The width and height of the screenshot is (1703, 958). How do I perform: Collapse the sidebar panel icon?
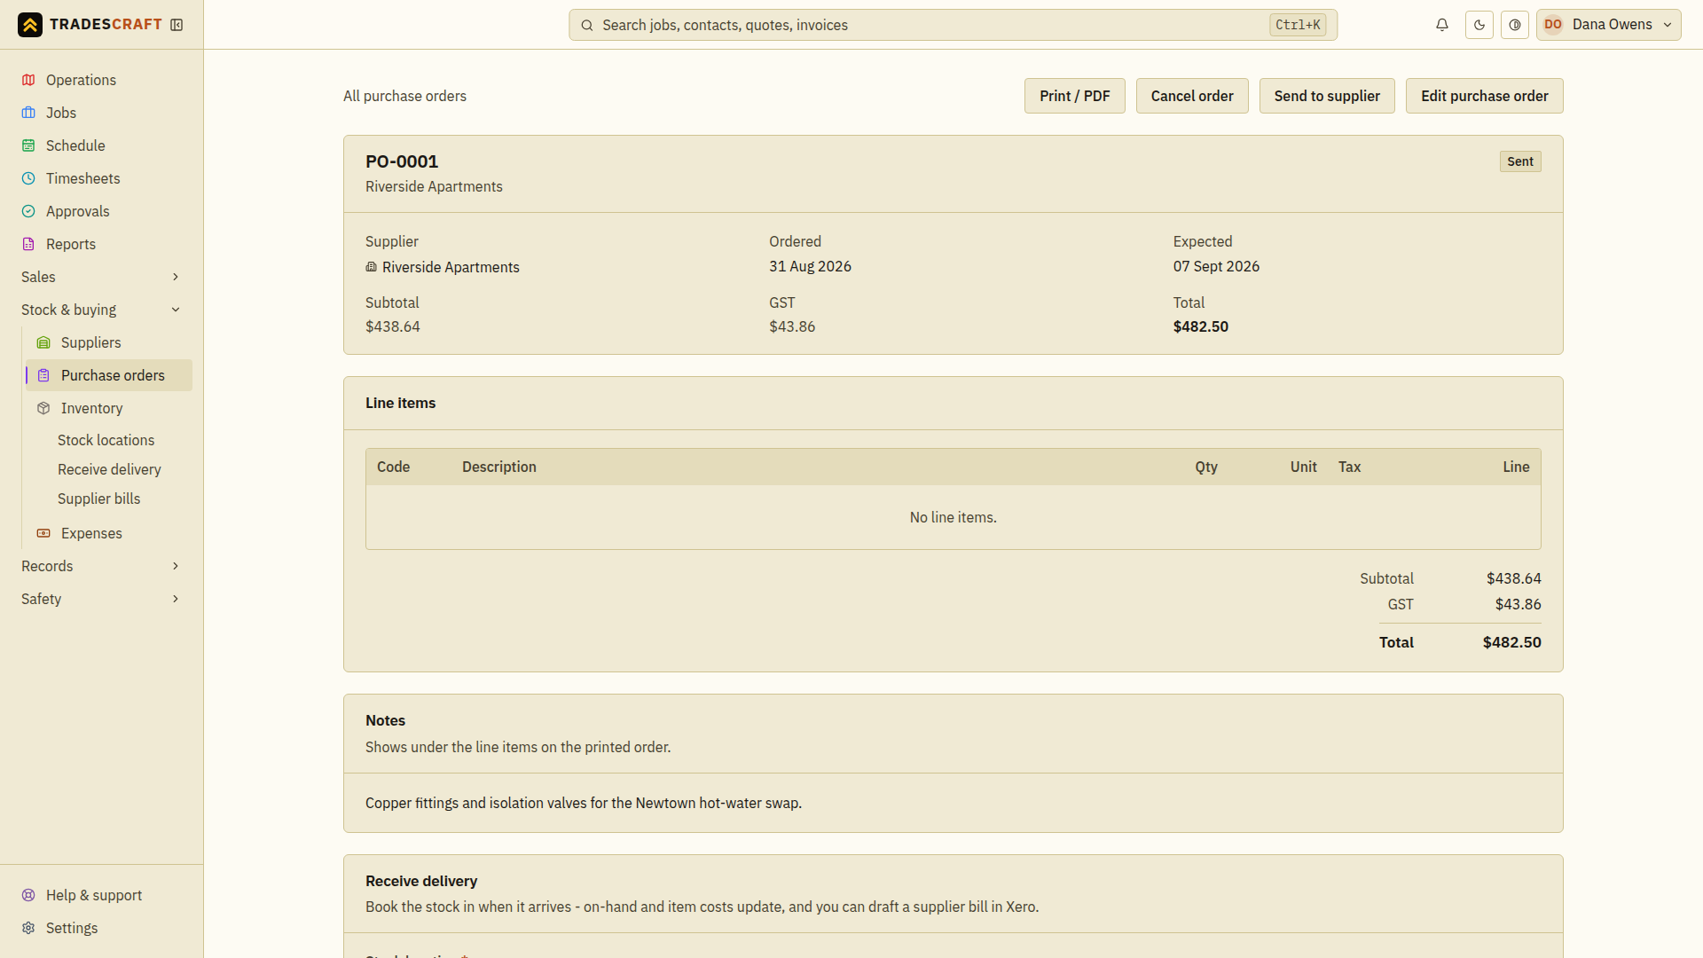[177, 25]
